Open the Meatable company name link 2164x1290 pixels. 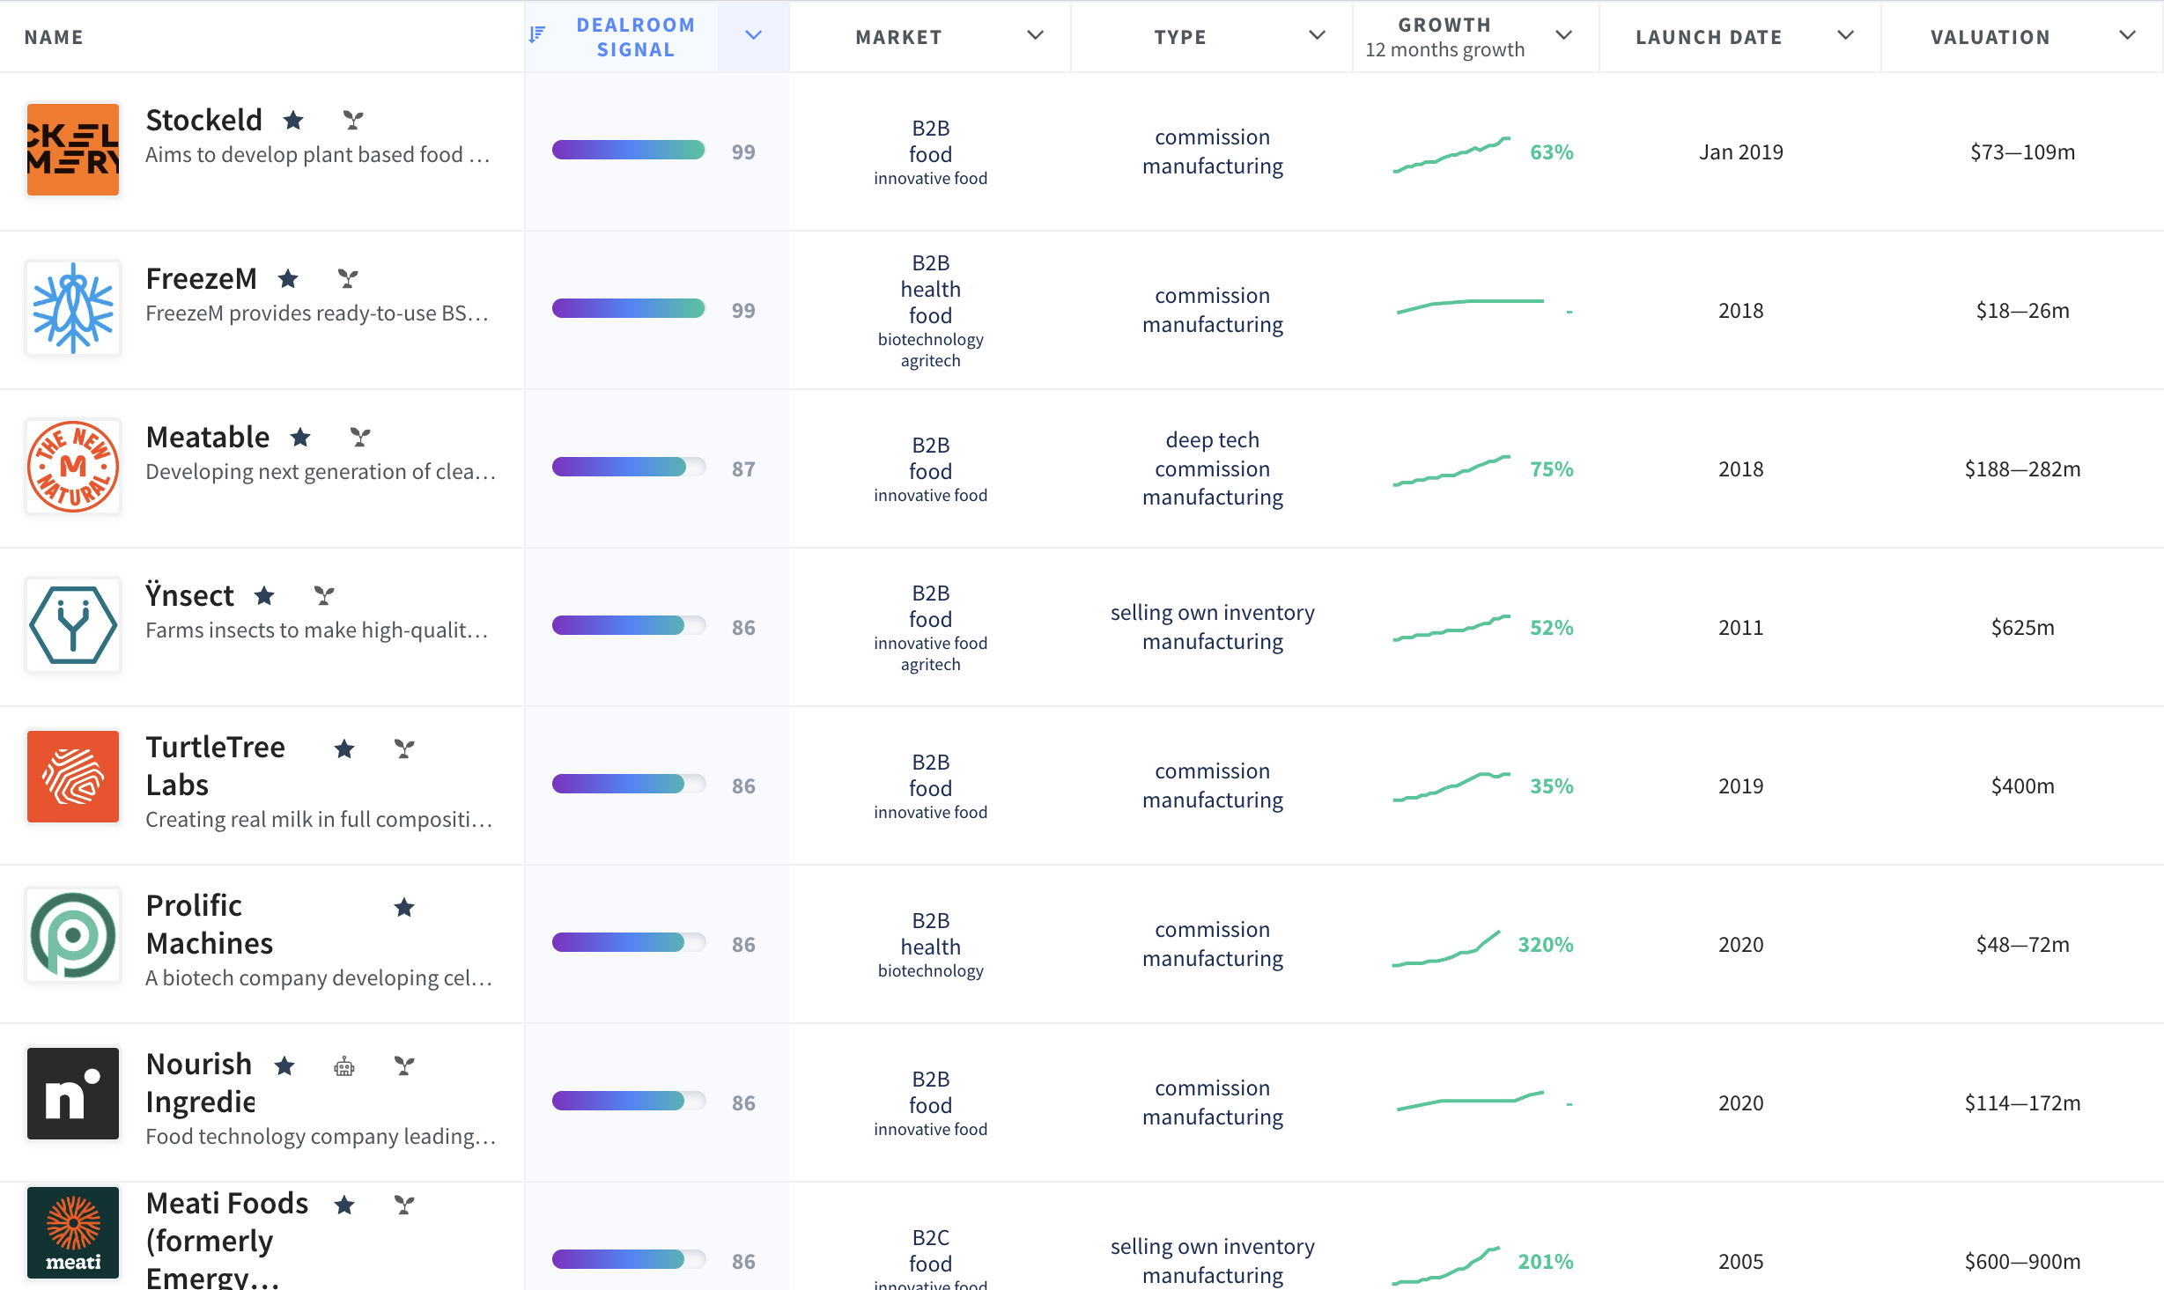pos(208,437)
